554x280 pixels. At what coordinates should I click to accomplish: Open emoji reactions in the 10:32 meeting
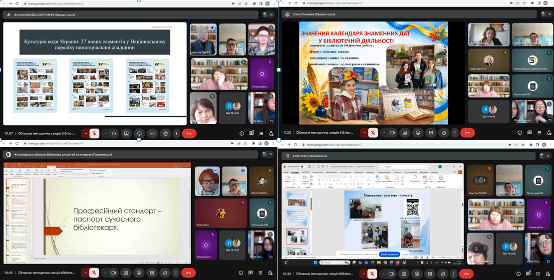point(418,273)
